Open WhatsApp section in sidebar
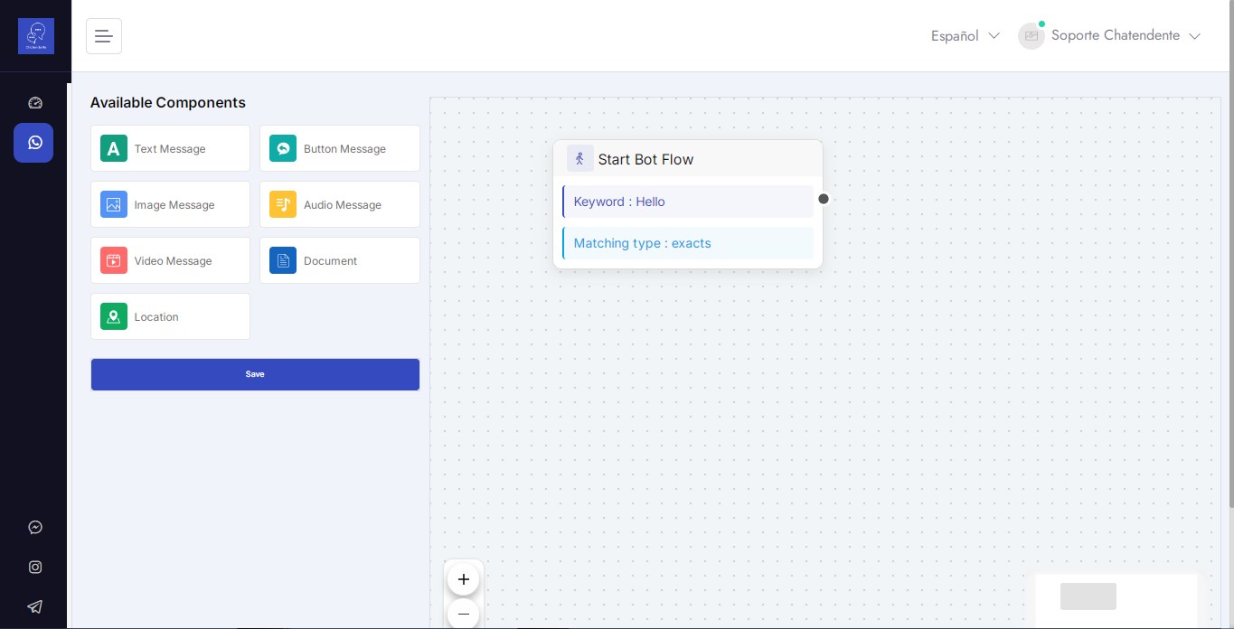The width and height of the screenshot is (1234, 629). (x=34, y=143)
